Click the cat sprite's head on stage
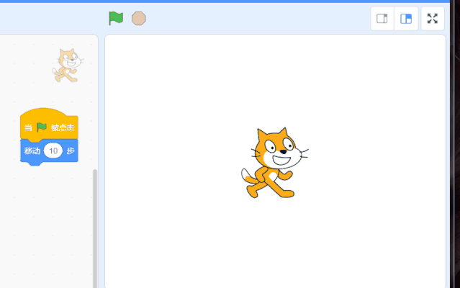The height and width of the screenshot is (288, 460). coord(279,148)
